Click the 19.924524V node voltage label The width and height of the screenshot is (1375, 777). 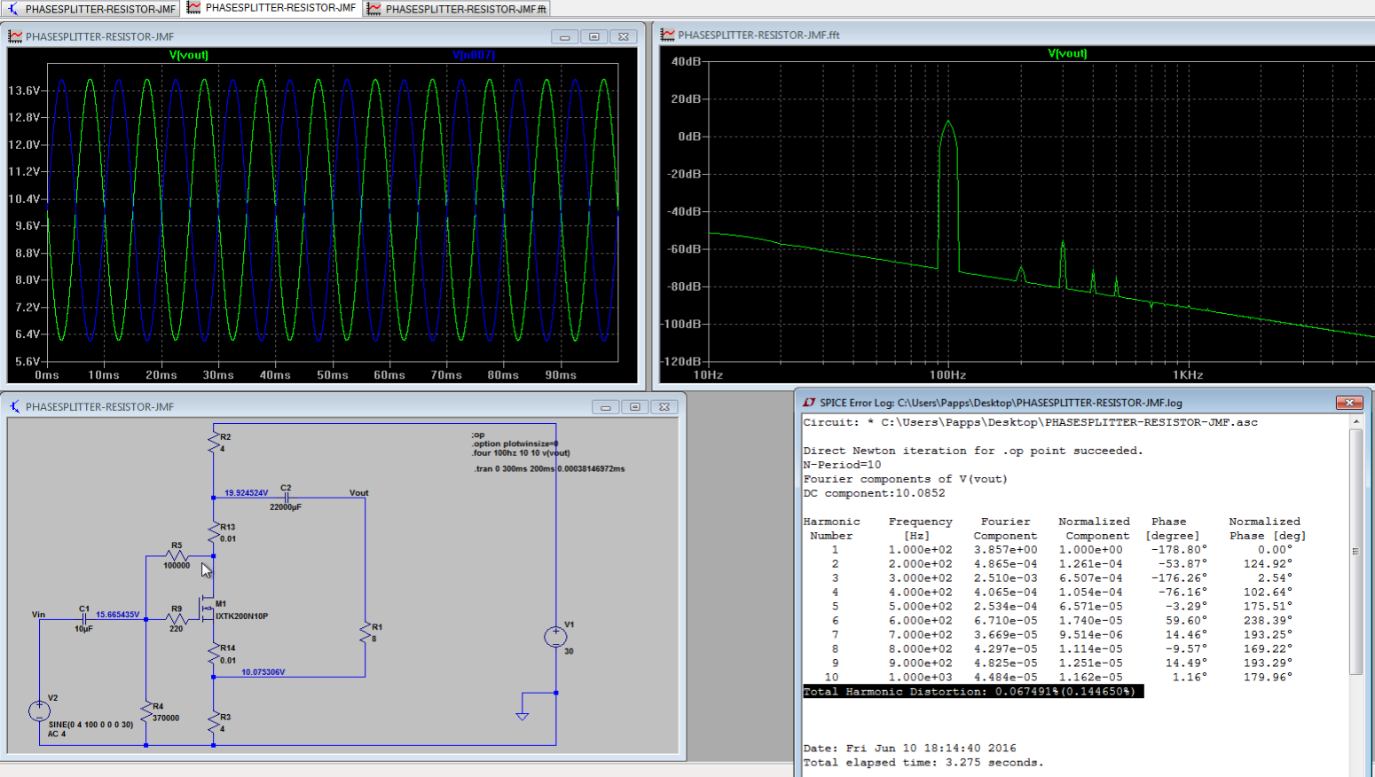[x=246, y=493]
